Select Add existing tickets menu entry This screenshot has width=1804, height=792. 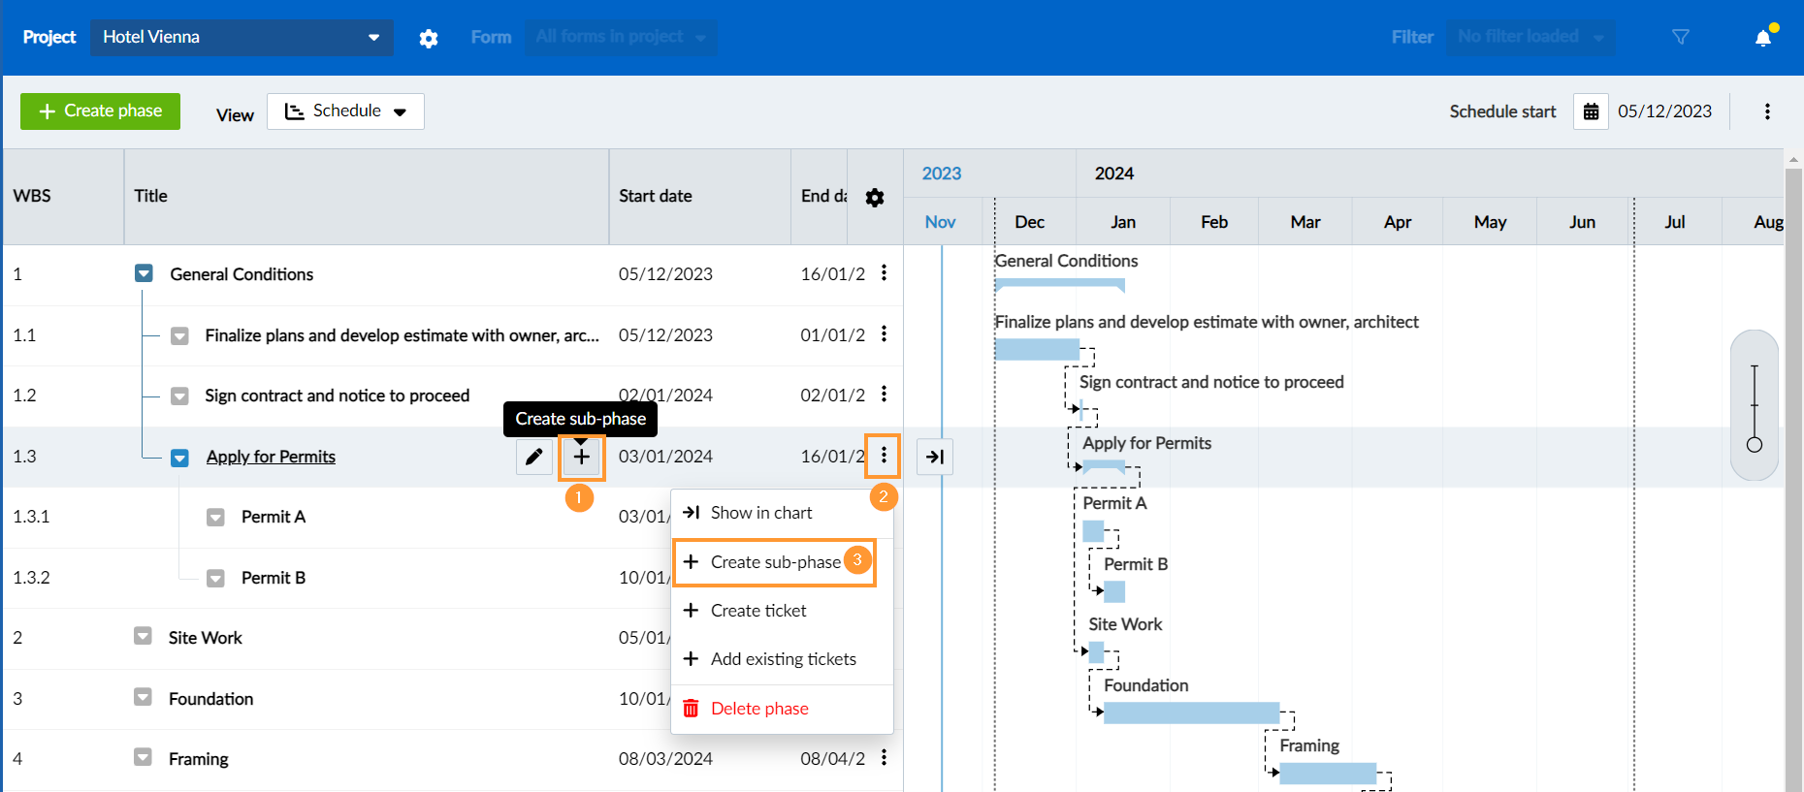pos(783,659)
